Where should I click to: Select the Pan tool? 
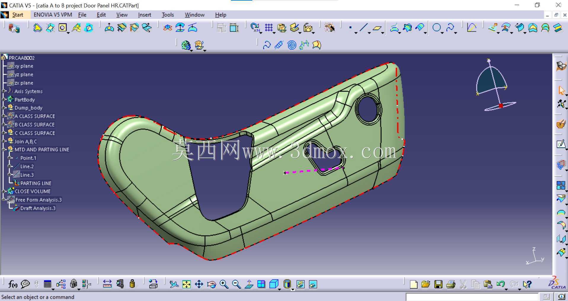[x=199, y=284]
